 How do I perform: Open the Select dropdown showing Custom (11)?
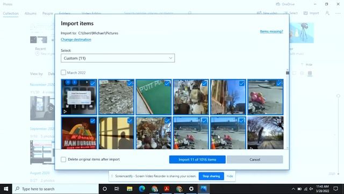coord(118,58)
